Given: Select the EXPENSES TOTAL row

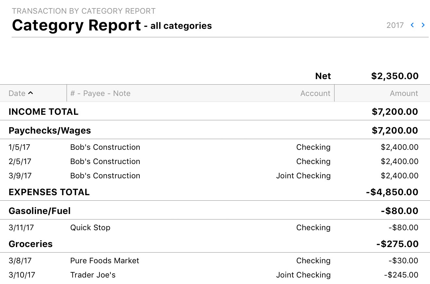Looking at the screenshot, I should point(49,192).
